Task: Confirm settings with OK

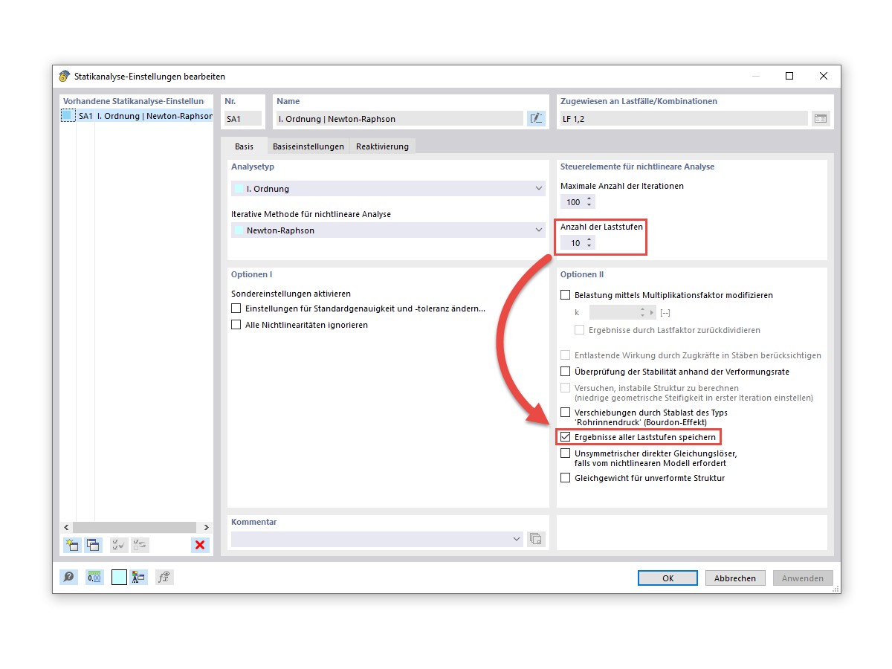Action: (667, 578)
